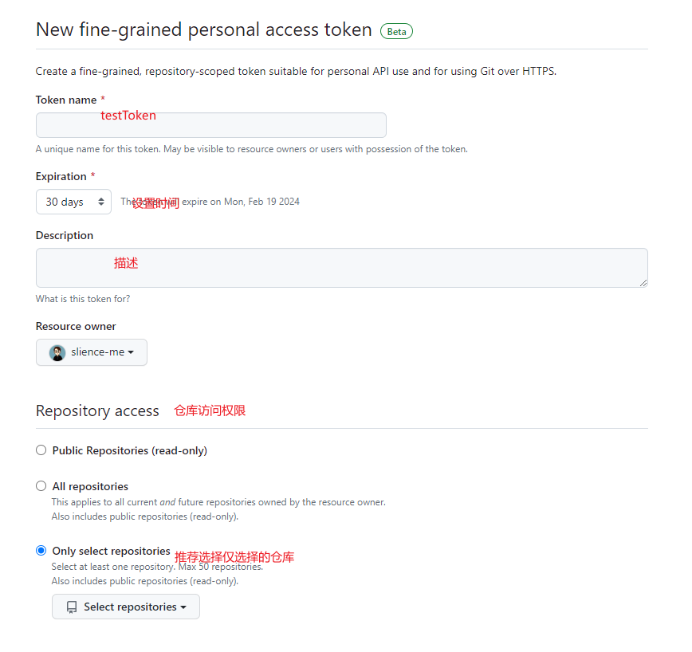Click the Only select repositories label
The width and height of the screenshot is (692, 652).
112,551
